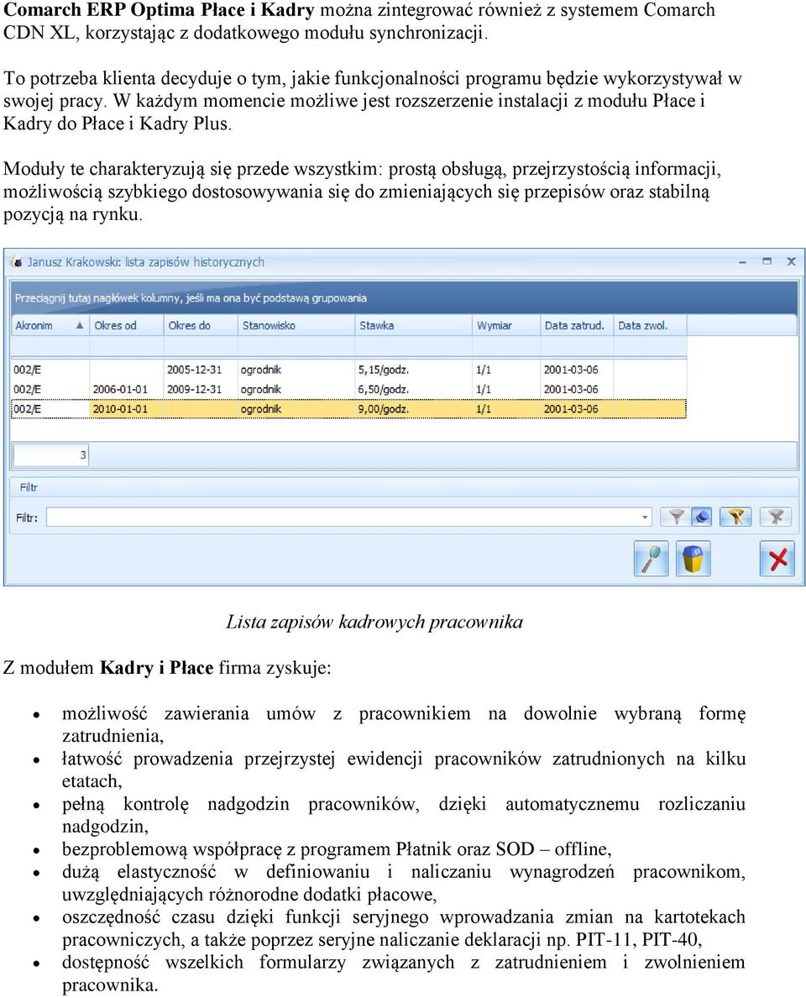Select row with rate 5,15/godz.

pyautogui.click(x=348, y=370)
